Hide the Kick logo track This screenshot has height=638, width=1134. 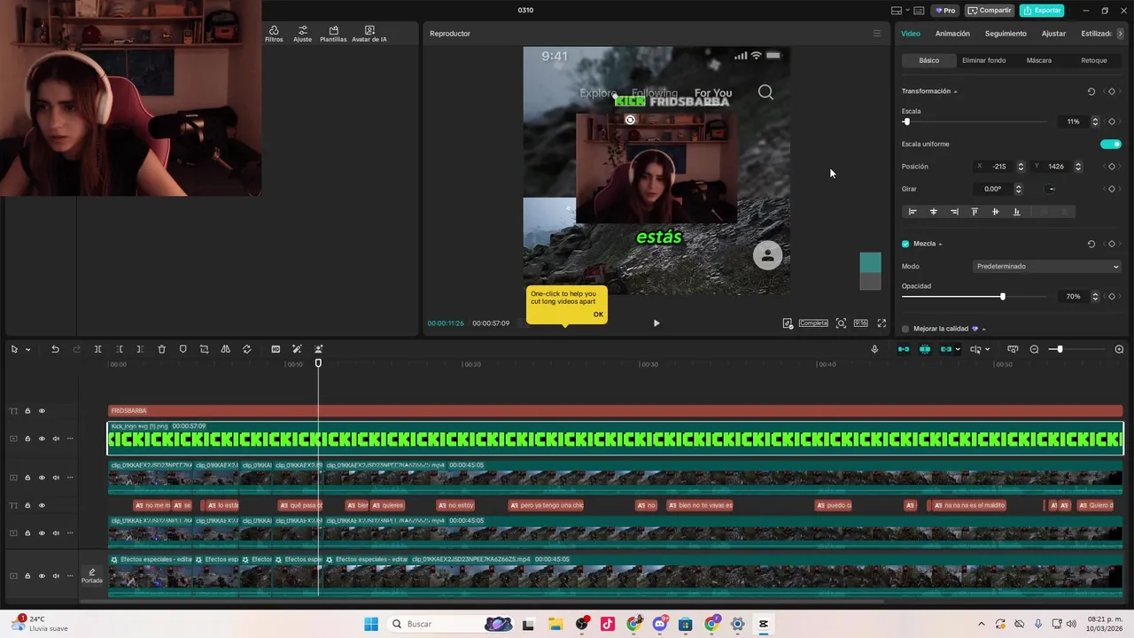42,439
